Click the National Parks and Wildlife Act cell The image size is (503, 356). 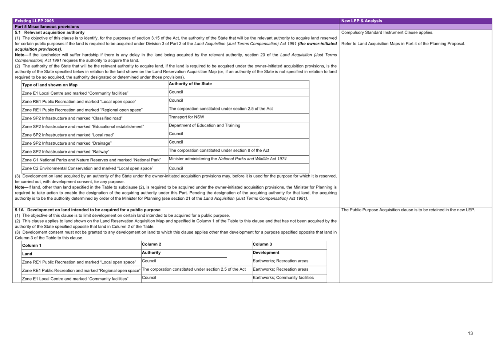point(228,159)
